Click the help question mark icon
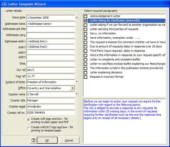 coord(33,140)
